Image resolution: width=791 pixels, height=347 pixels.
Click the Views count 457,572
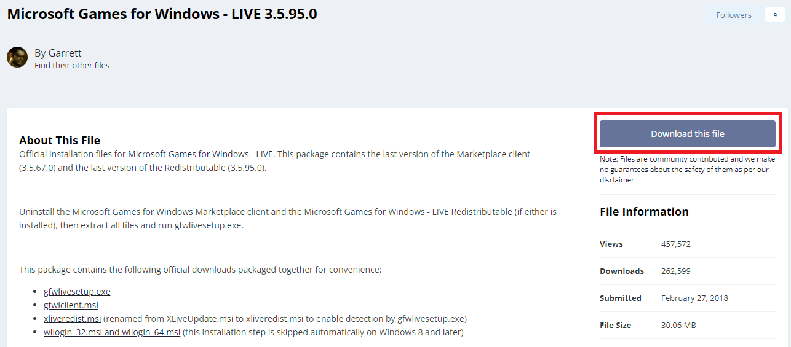tap(676, 244)
